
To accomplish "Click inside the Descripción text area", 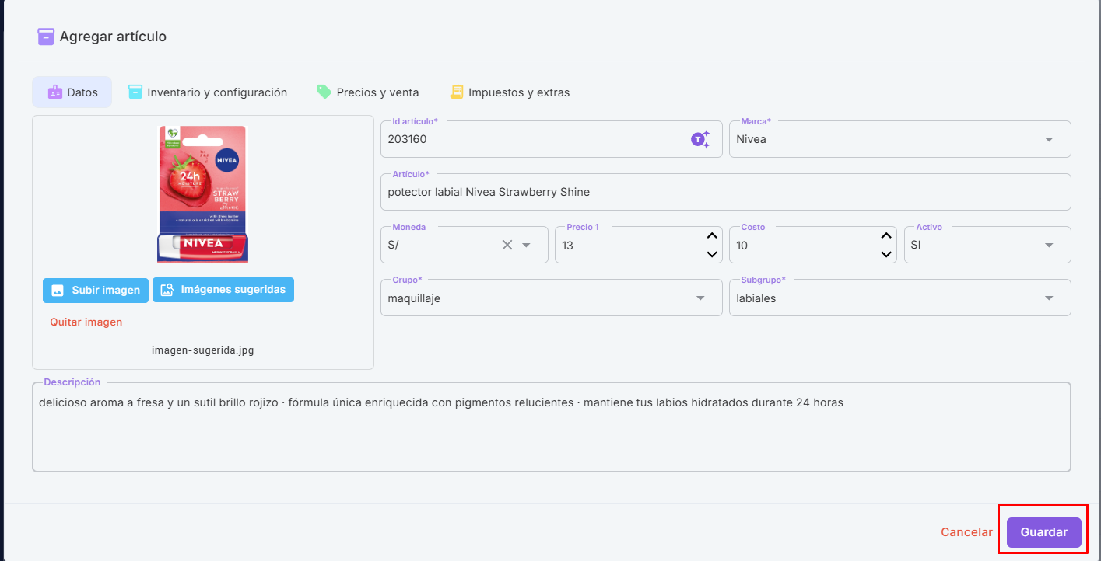I will point(552,427).
